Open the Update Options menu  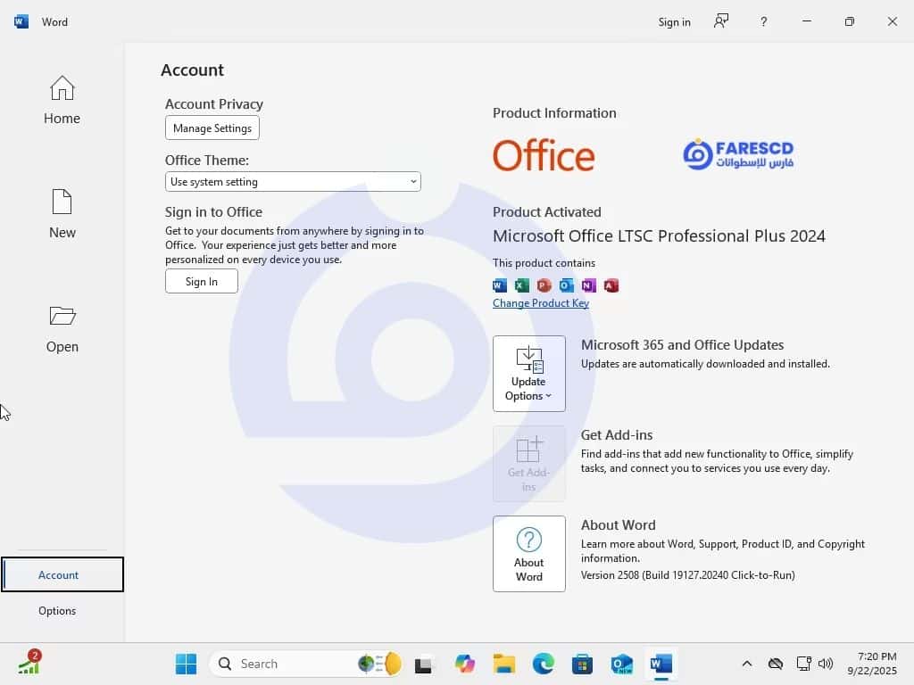coord(529,374)
